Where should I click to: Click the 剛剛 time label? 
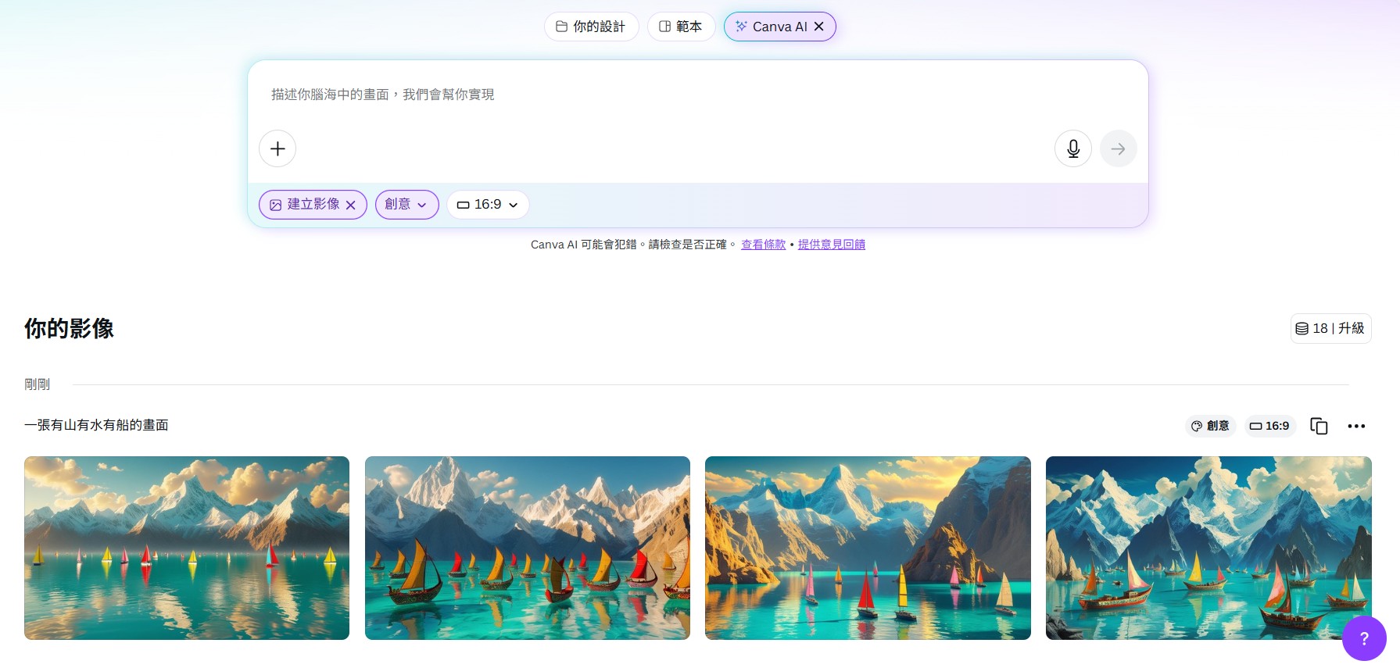click(37, 384)
